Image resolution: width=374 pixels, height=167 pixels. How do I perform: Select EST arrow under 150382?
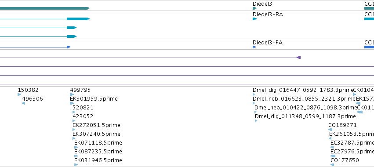tap(19, 94)
